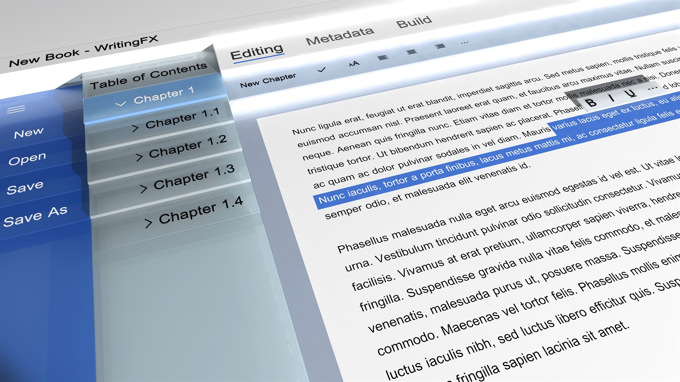
Task: Center align text via toolbar icon
Action: click(412, 52)
